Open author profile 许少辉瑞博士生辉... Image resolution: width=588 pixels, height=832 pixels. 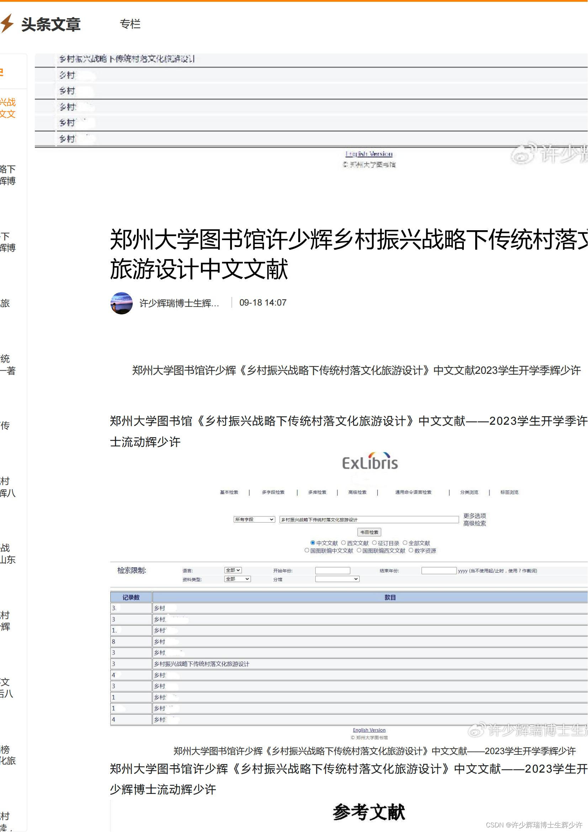pos(179,303)
